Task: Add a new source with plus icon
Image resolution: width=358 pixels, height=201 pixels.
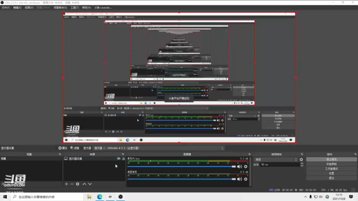Action: (66, 184)
